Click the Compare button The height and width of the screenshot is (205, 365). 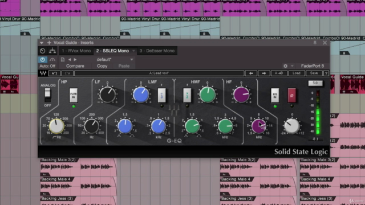(x=75, y=66)
